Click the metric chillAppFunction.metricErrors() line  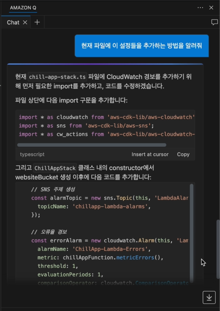(x=100, y=257)
